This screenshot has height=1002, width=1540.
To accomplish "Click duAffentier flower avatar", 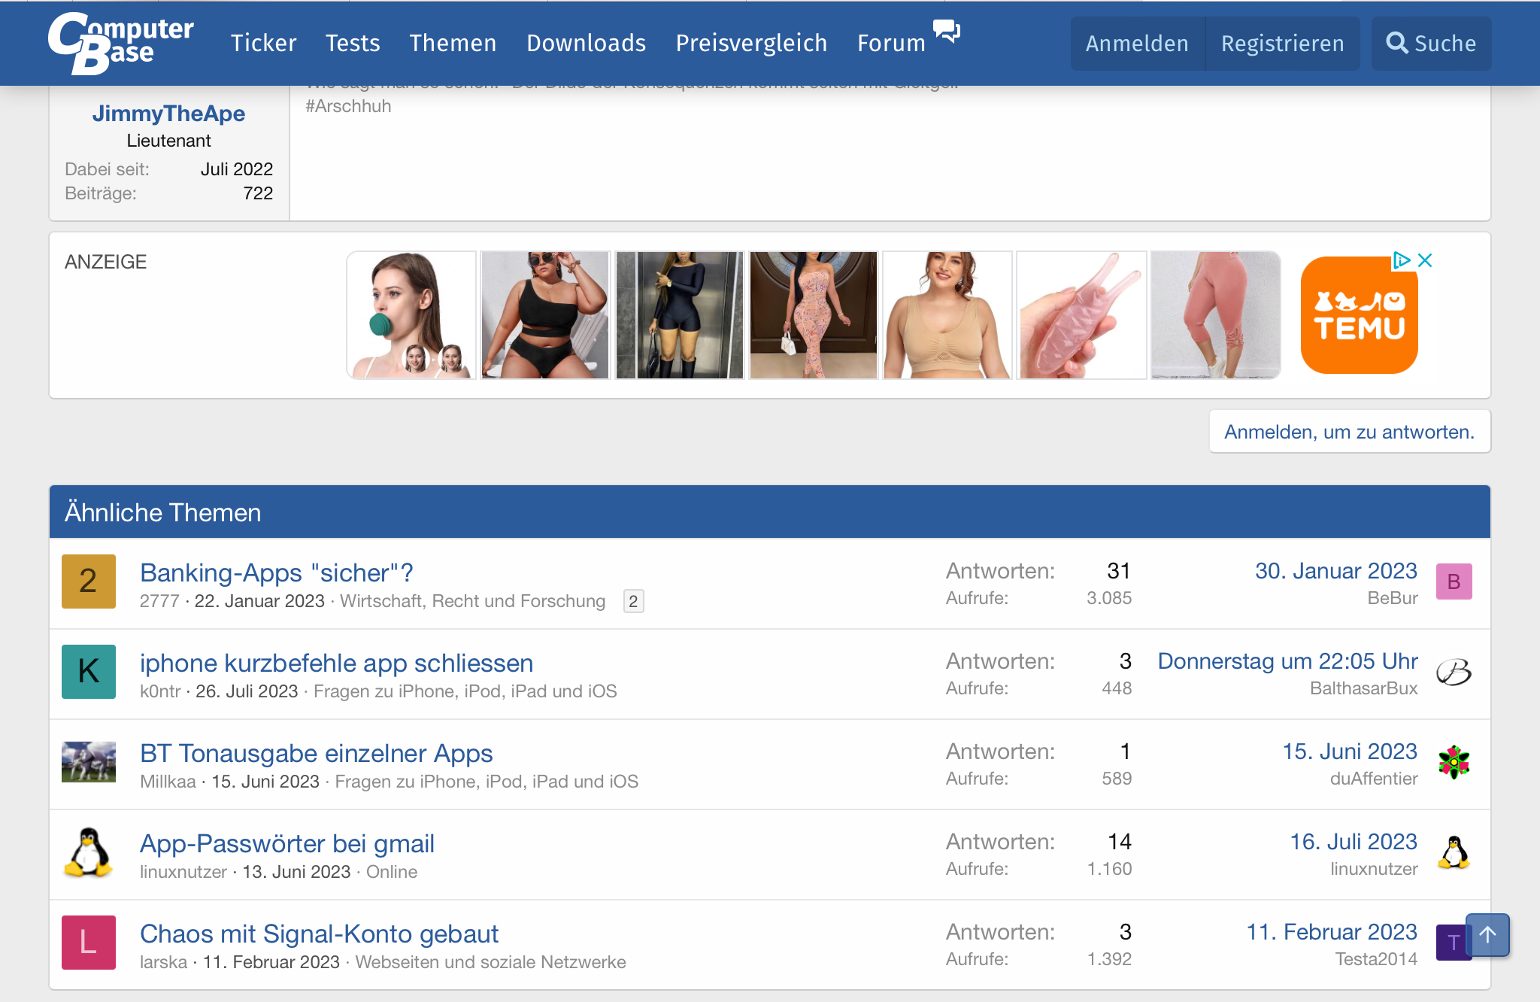I will pos(1454,762).
